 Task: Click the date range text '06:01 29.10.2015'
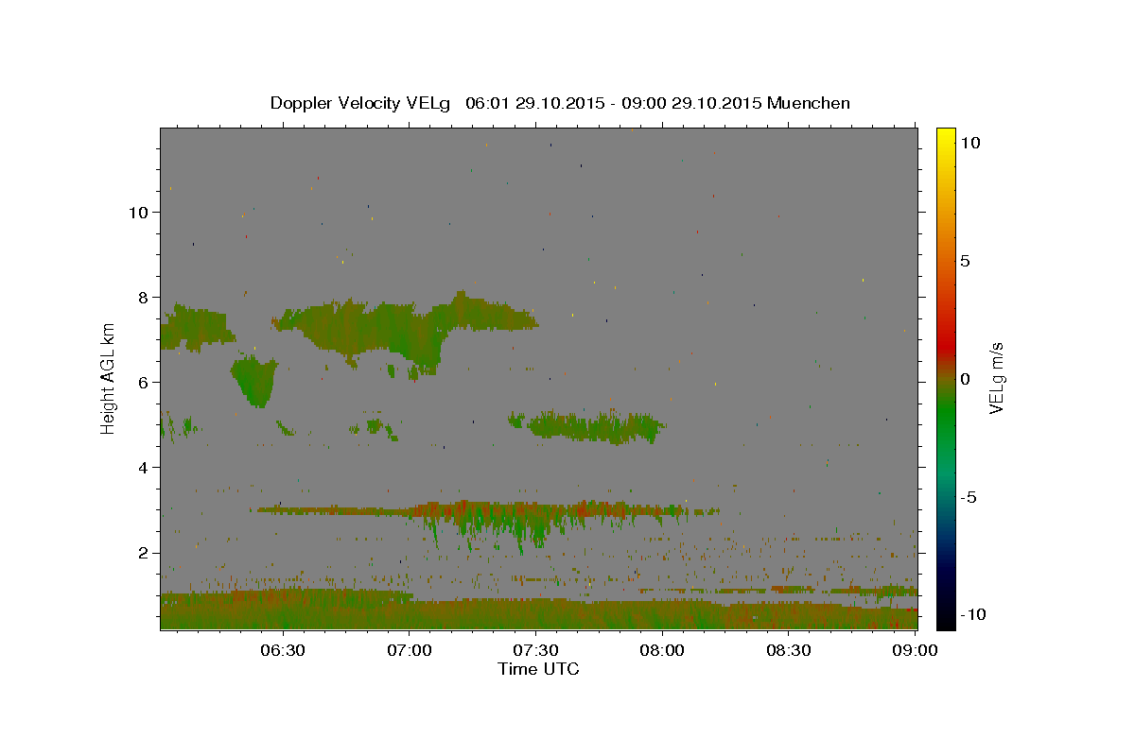point(537,103)
